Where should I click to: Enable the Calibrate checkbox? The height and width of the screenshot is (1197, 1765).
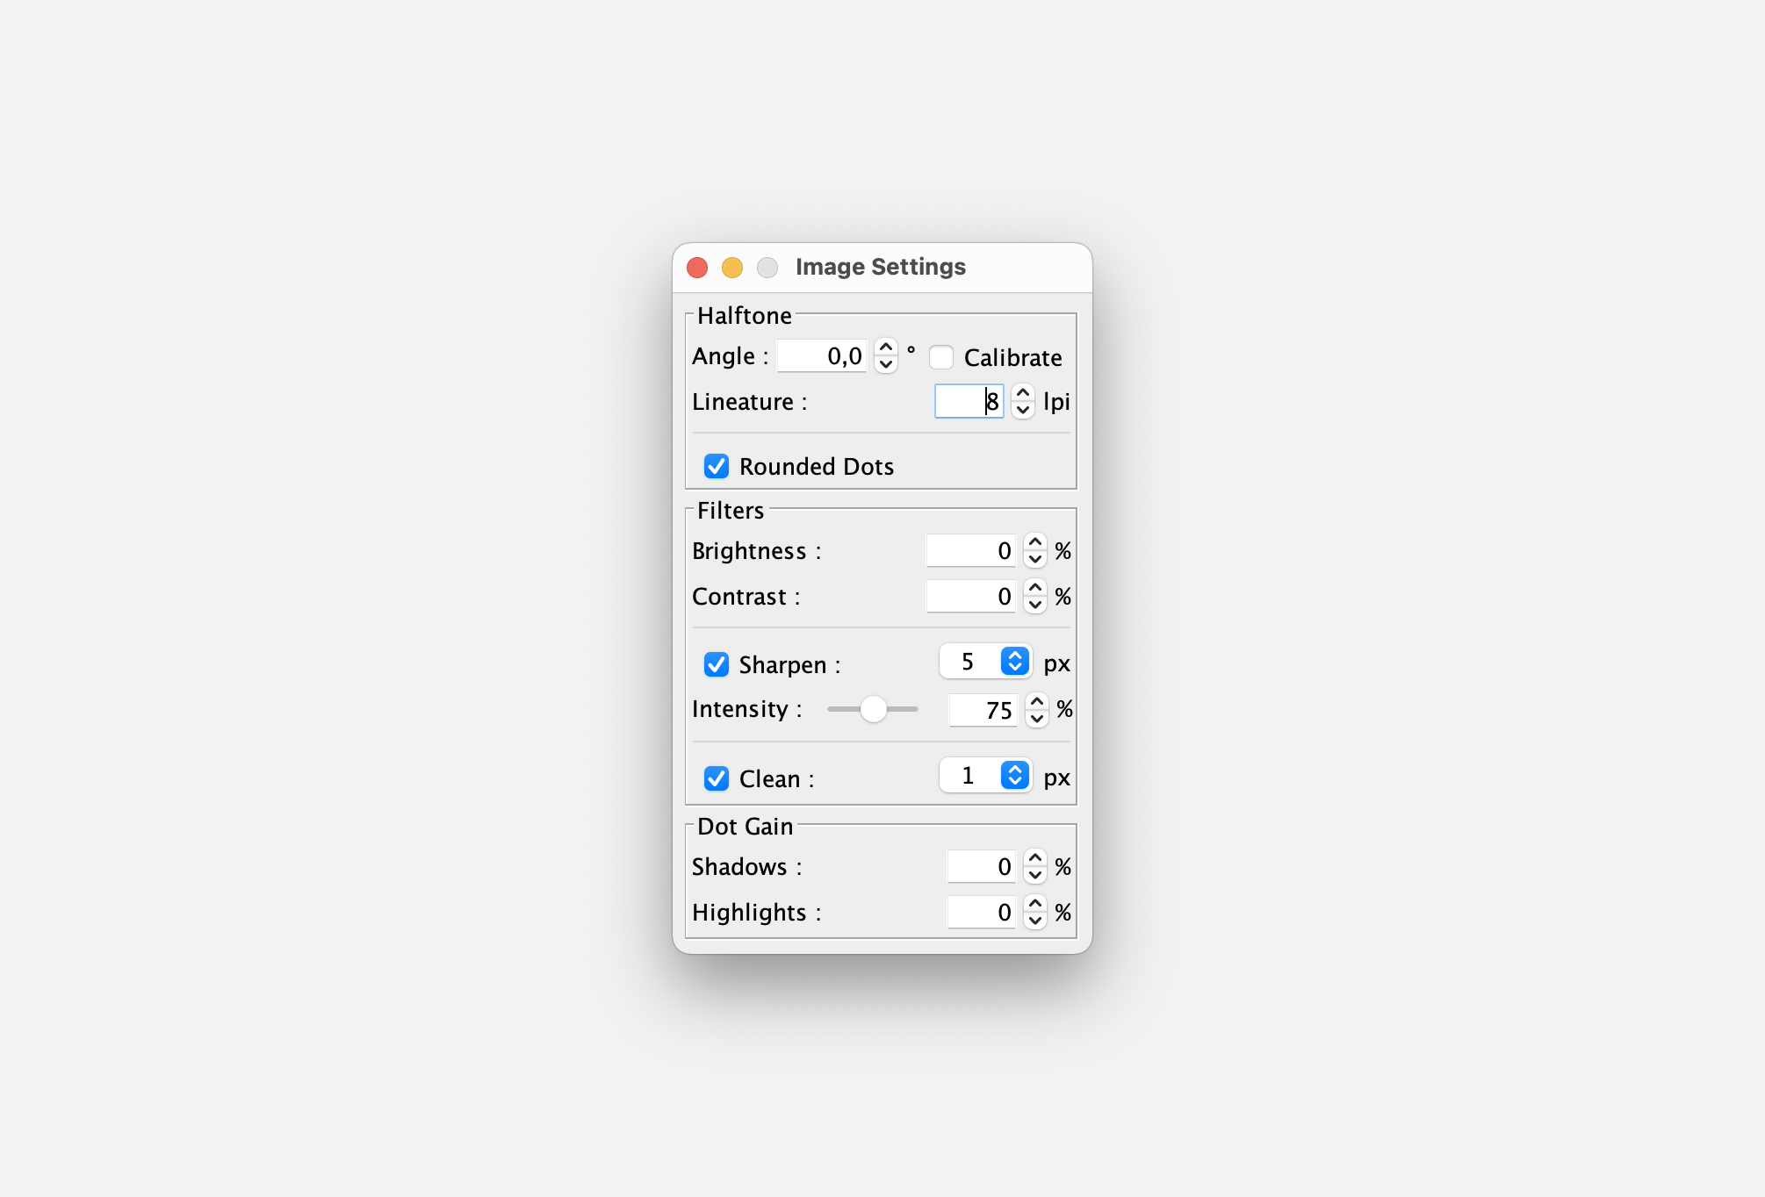point(941,357)
